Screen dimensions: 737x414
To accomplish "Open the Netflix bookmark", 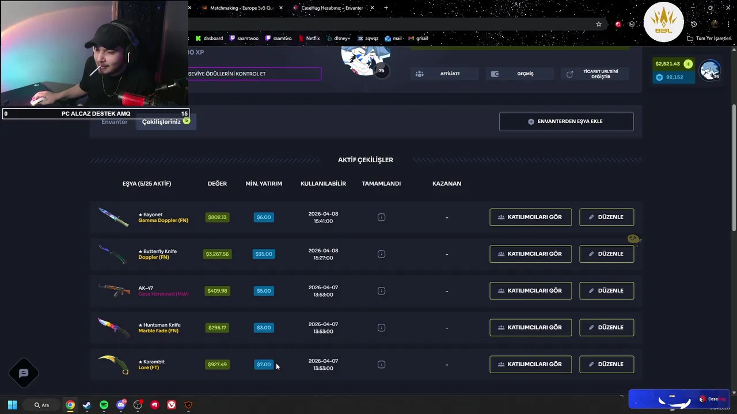I will [309, 39].
